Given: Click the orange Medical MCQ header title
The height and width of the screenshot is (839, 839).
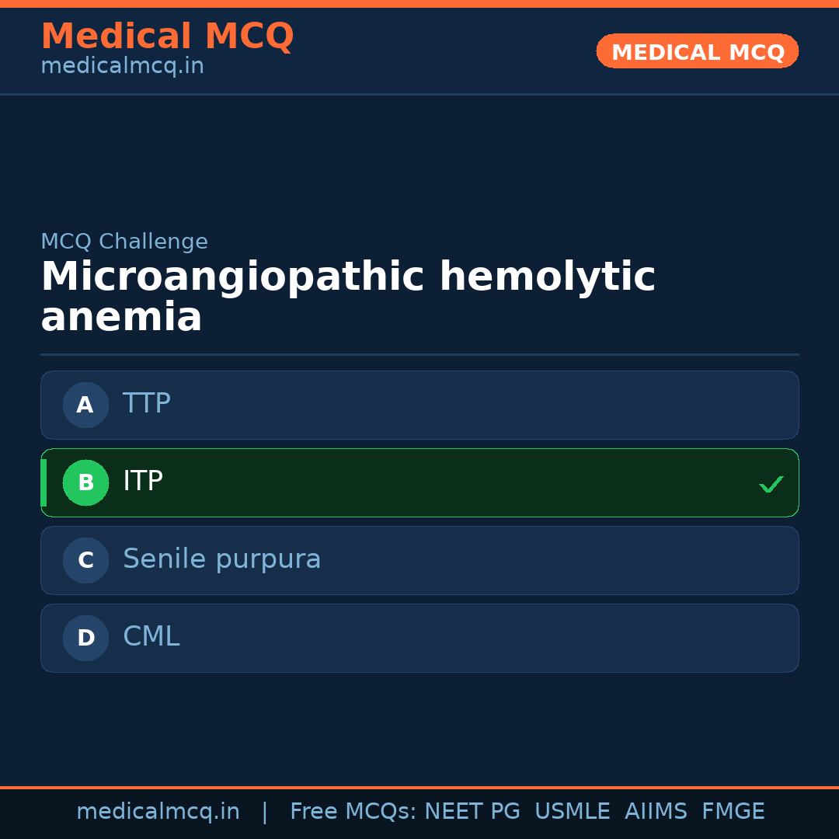Looking at the screenshot, I should click(167, 37).
